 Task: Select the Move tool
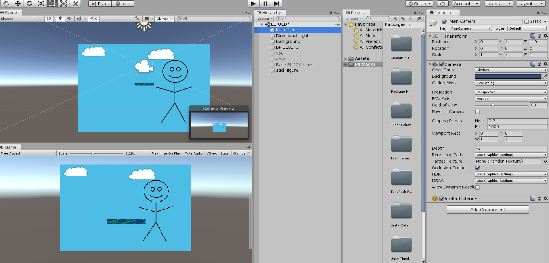[18, 3]
